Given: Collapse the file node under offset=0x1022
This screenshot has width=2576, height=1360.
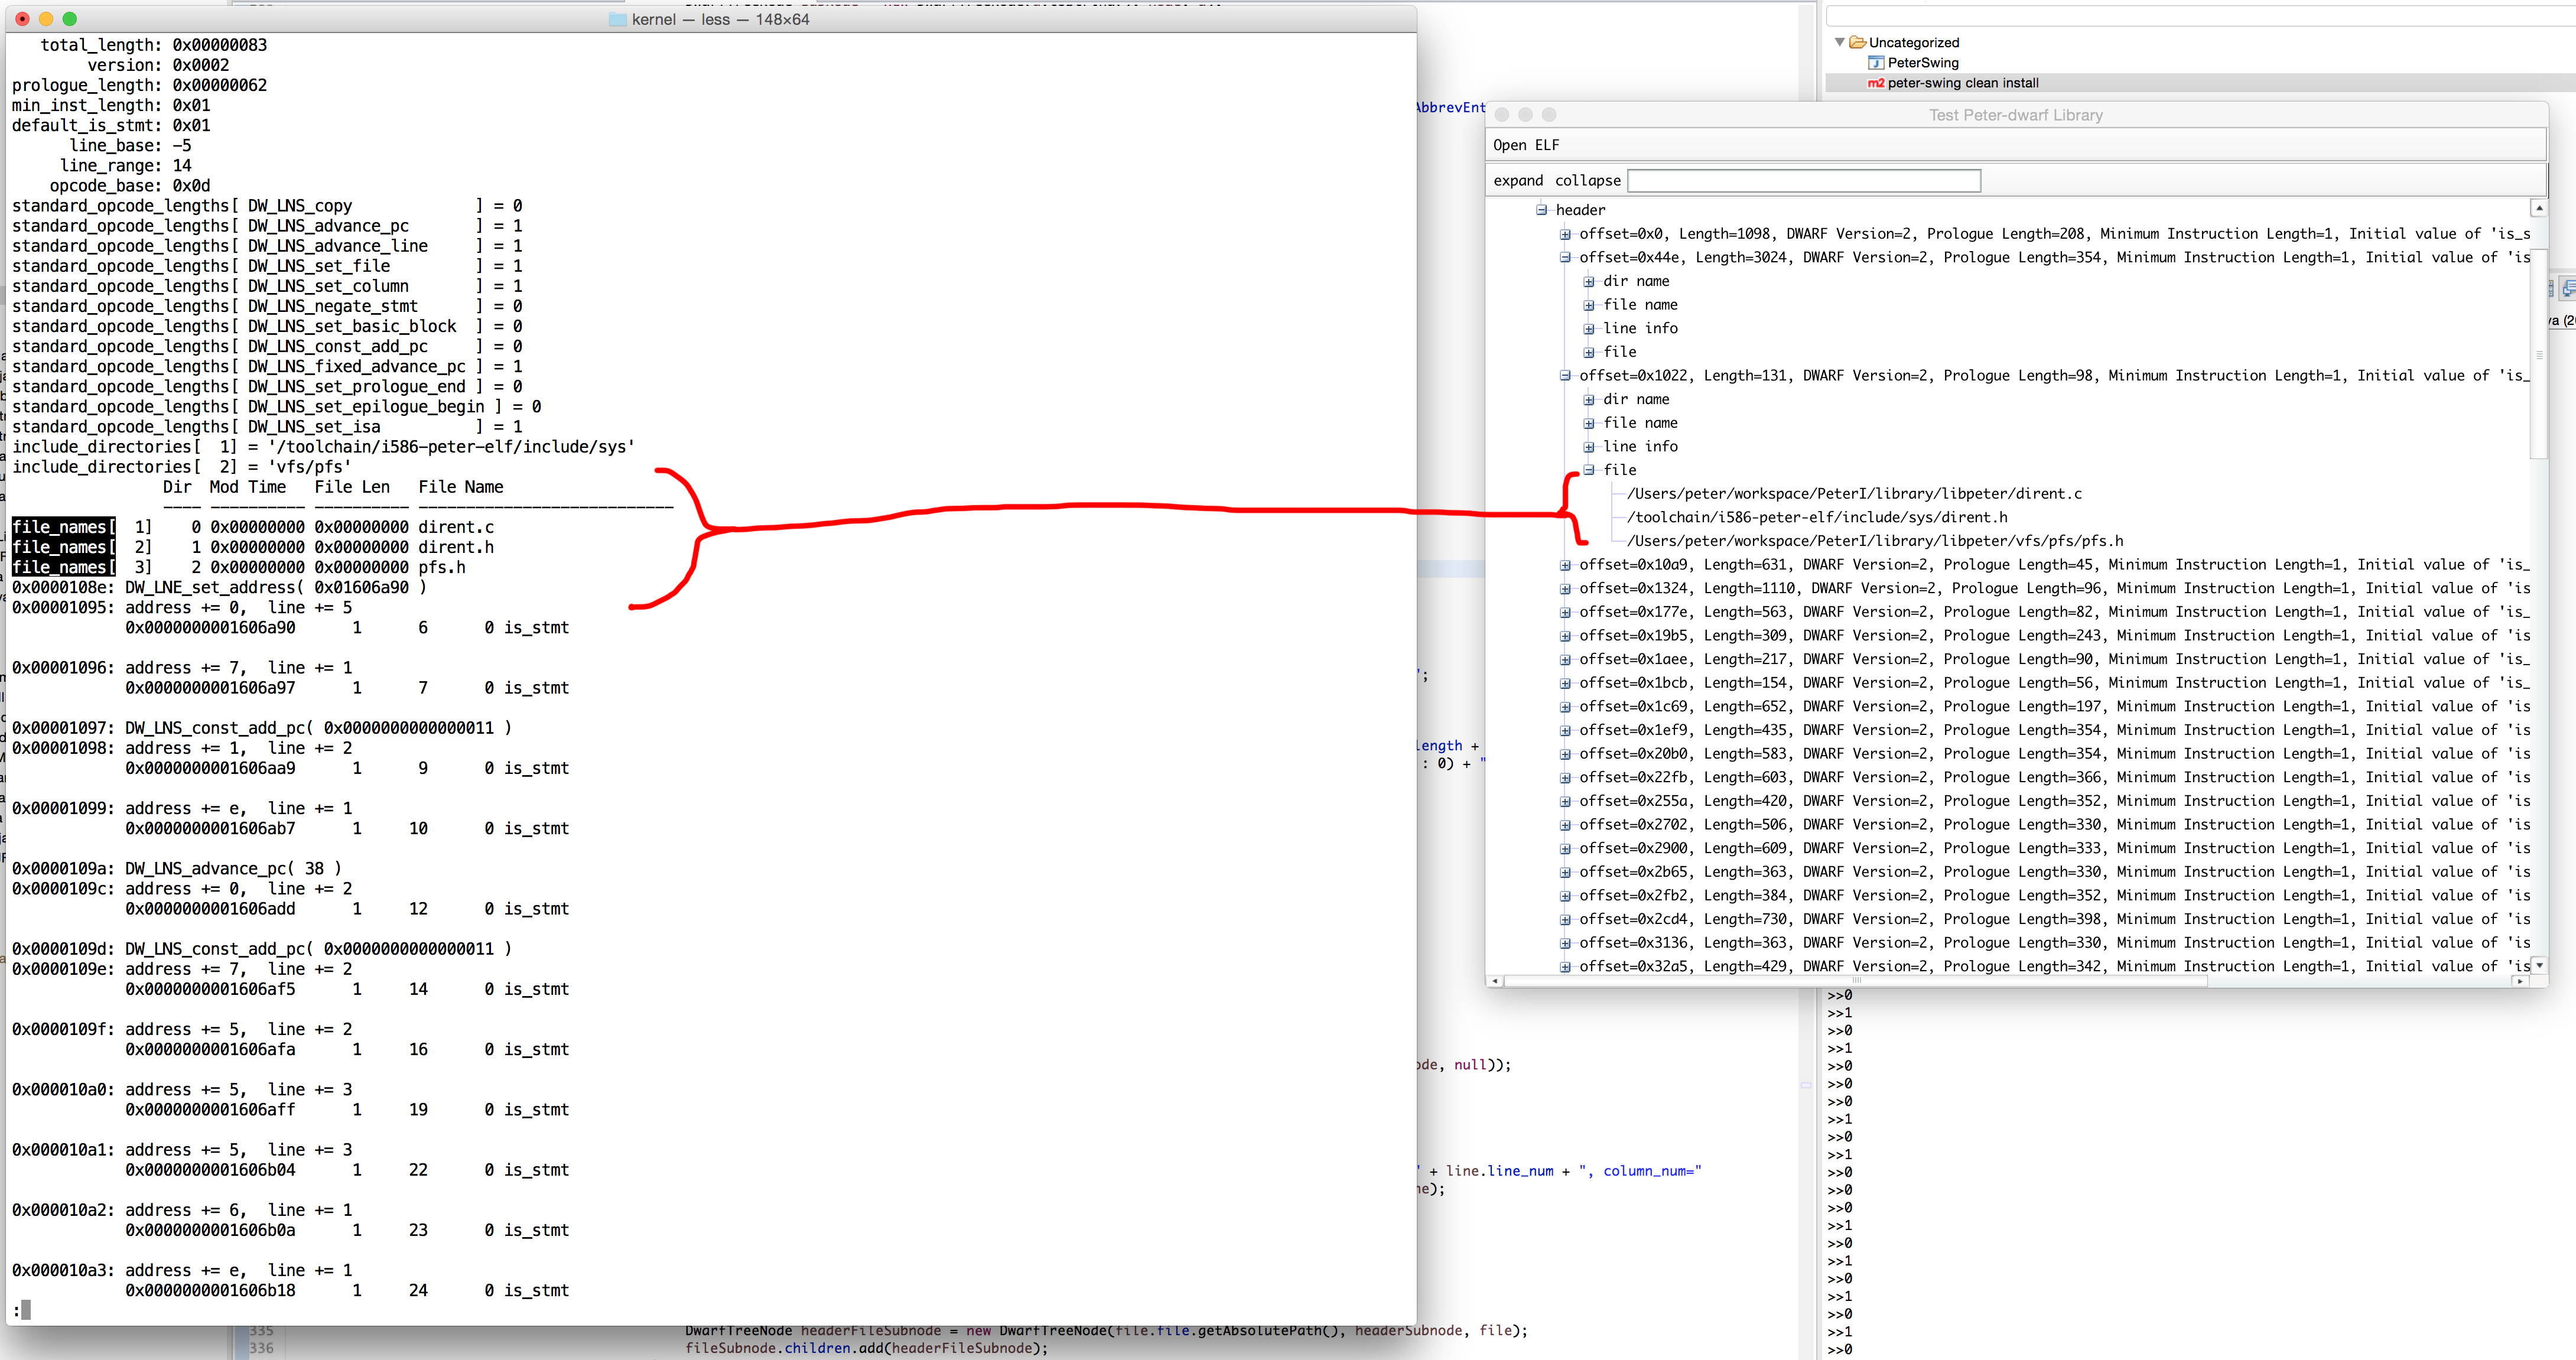Looking at the screenshot, I should point(1589,470).
